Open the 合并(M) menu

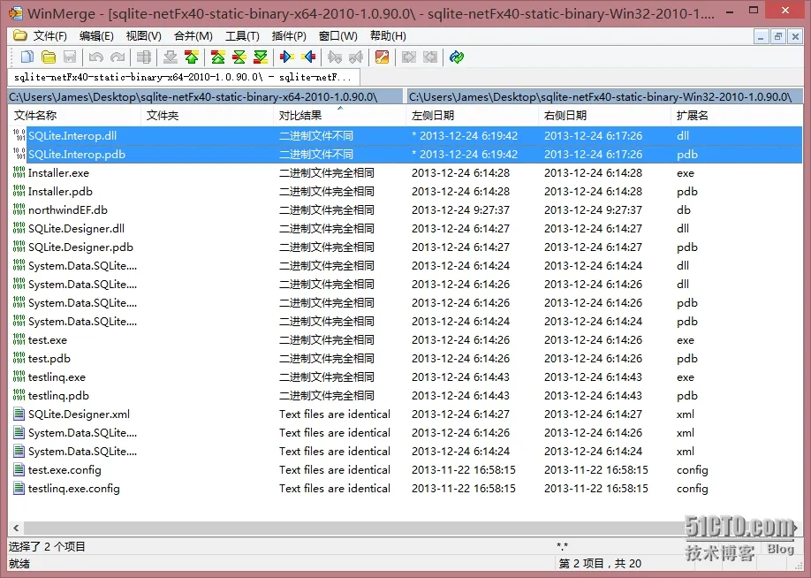193,35
